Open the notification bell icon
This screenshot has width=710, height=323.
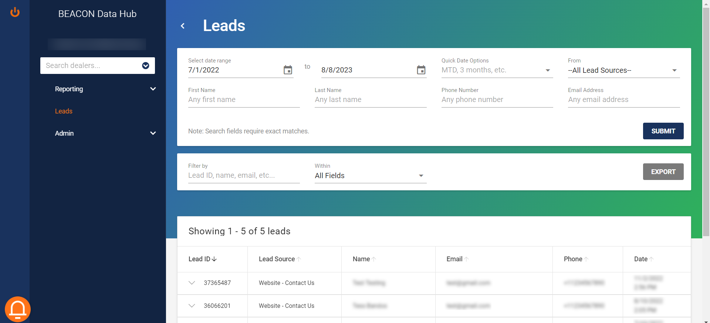point(18,309)
